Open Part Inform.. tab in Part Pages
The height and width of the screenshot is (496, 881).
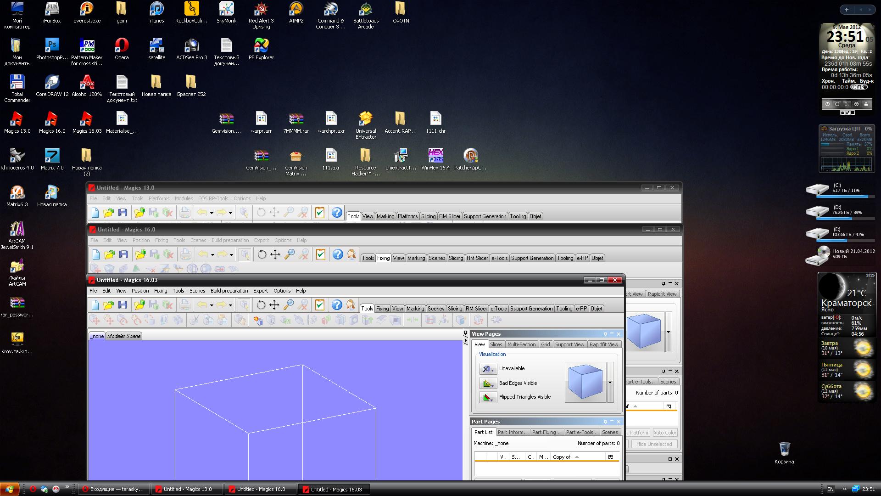(x=512, y=432)
